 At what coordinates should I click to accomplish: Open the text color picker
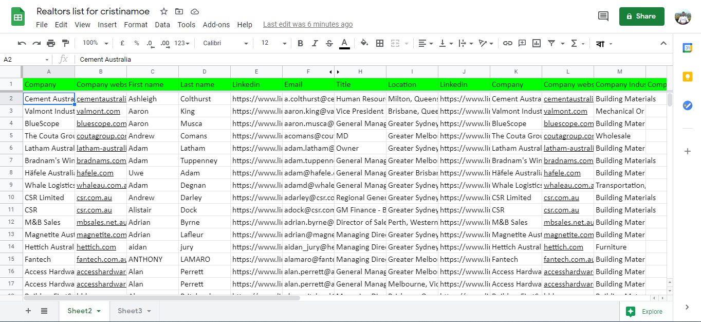coord(344,43)
